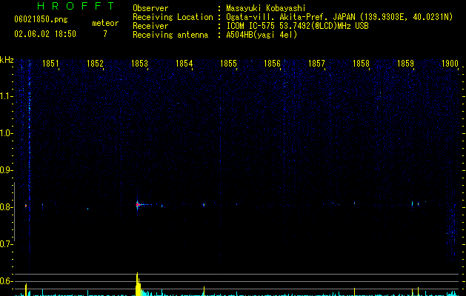Click the gray vertical frequency range bar
The width and height of the screenshot is (466, 296).
pyautogui.click(x=14, y=212)
